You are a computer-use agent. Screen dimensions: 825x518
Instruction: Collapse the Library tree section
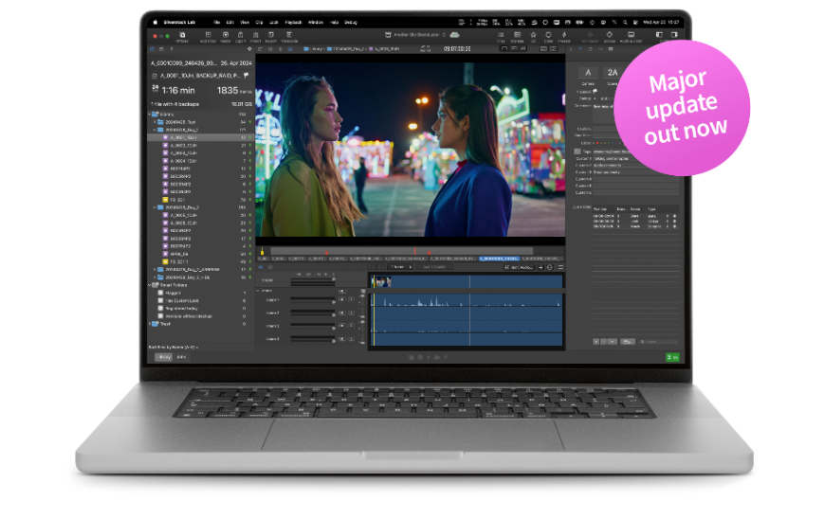(151, 115)
